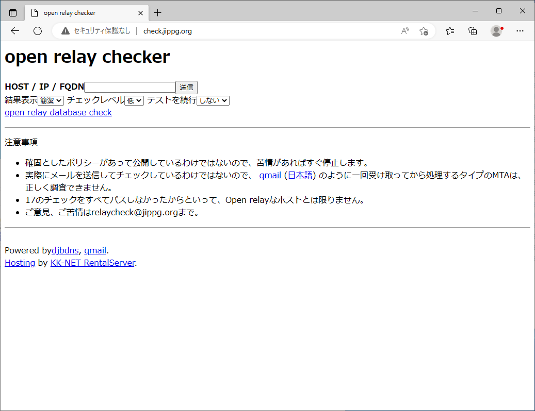Close the open relay checker tab
535x411 pixels.
pyautogui.click(x=140, y=13)
